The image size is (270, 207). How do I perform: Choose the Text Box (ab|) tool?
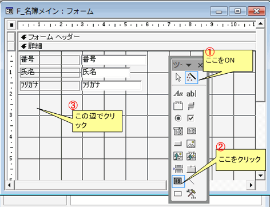coord(191,94)
